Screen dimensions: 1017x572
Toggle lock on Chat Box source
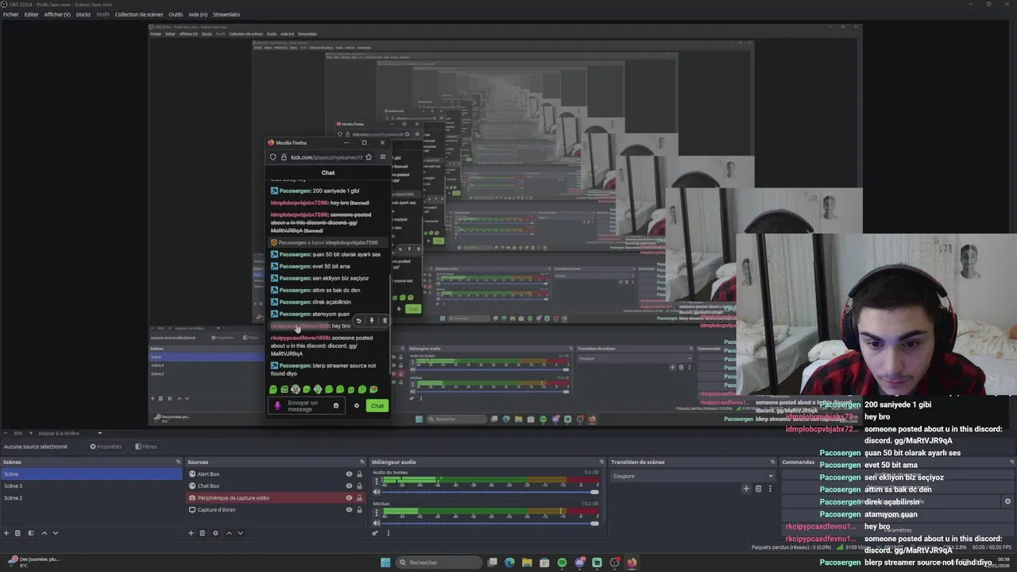click(x=359, y=486)
